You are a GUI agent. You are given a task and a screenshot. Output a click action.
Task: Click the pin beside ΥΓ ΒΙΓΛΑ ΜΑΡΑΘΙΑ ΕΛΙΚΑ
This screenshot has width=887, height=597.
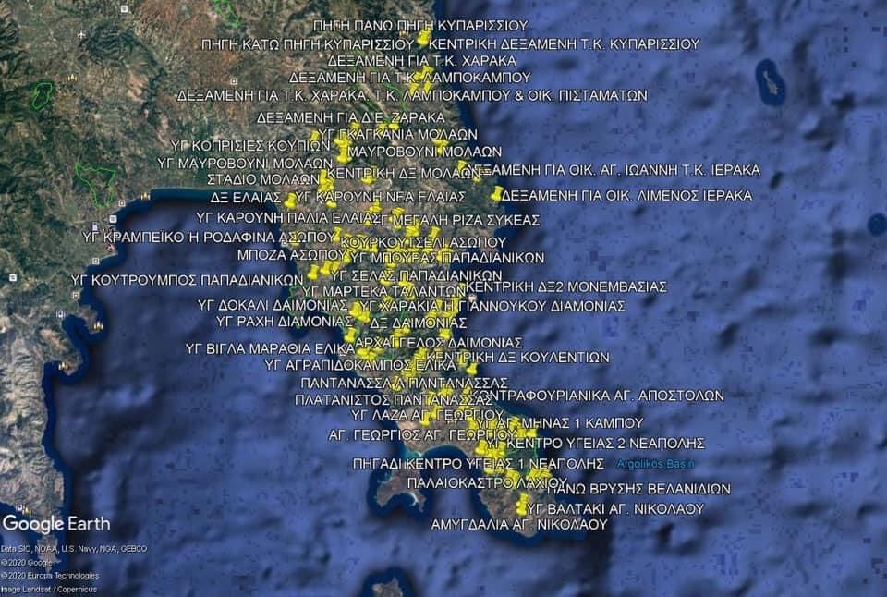click(x=350, y=335)
